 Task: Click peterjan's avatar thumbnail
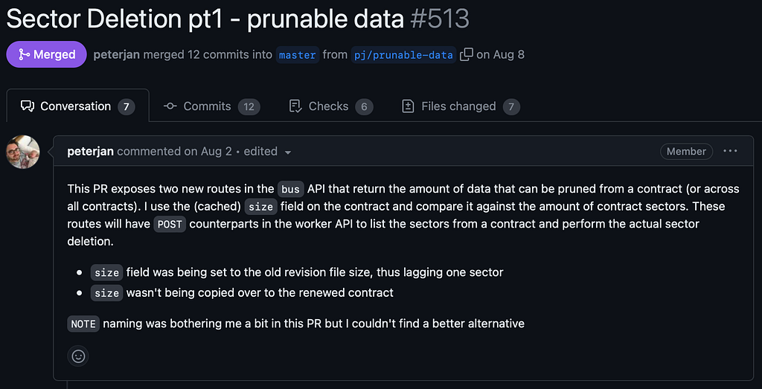coord(23,152)
